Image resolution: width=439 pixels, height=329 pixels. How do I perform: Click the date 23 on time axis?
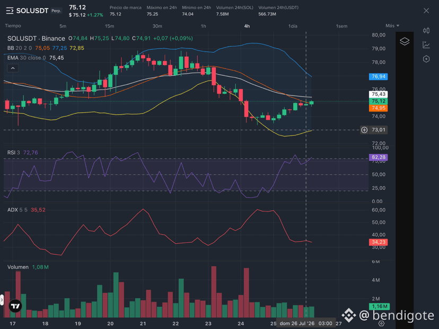[x=208, y=324]
